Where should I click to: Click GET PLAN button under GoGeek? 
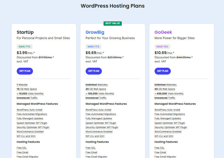(x=163, y=71)
